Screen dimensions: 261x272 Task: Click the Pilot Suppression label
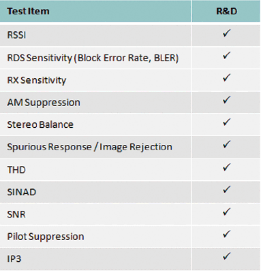pyautogui.click(x=46, y=237)
